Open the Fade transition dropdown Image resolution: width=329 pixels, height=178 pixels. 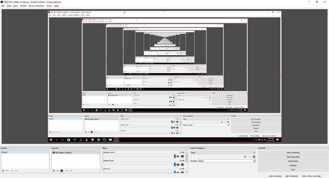click(223, 152)
